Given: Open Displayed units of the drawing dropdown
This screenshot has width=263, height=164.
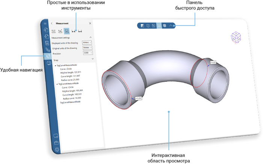Looking at the screenshot, I should pyautogui.click(x=87, y=42).
